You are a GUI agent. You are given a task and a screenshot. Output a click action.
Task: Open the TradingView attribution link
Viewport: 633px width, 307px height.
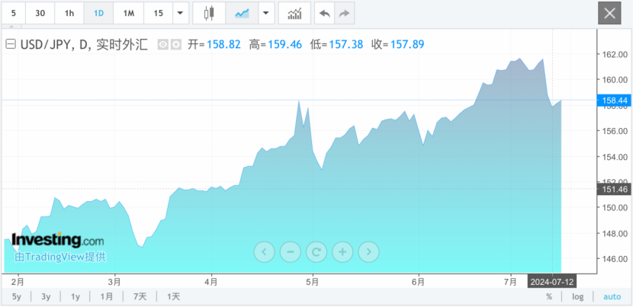pyautogui.click(x=60, y=257)
